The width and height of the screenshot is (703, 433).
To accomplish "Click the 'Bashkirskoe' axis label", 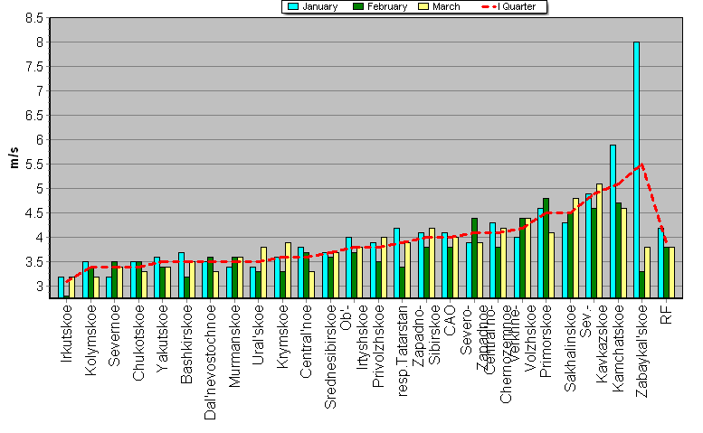I will click(x=186, y=344).
